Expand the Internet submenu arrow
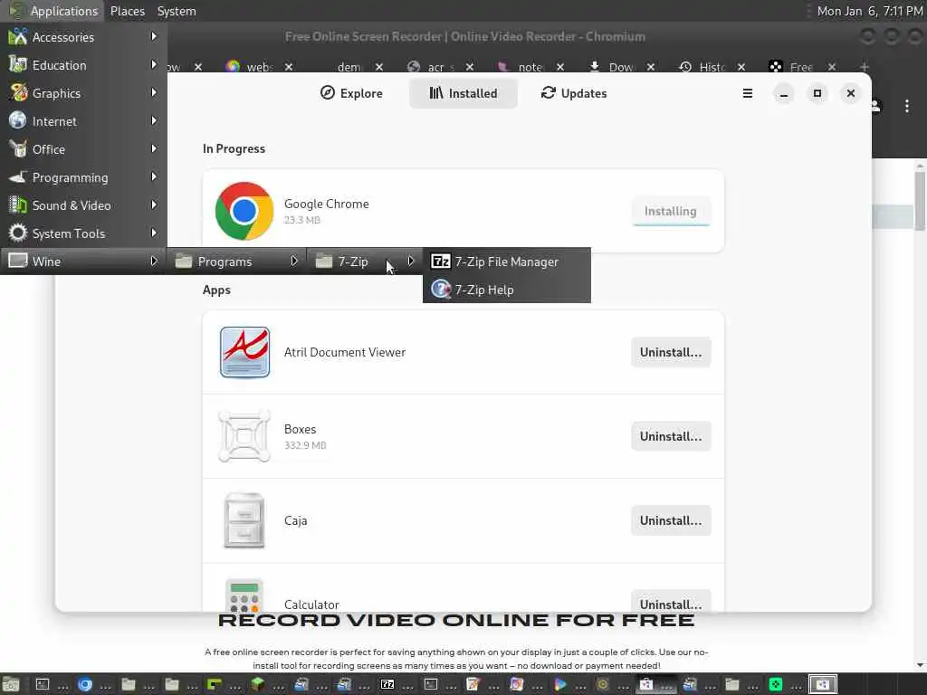 tap(154, 120)
